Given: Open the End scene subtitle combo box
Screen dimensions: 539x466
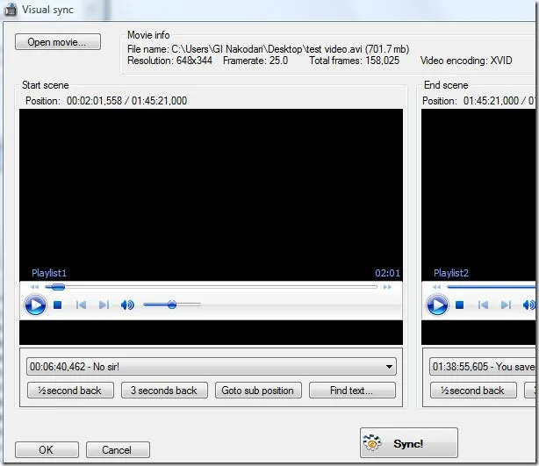Looking at the screenshot, I should 484,367.
